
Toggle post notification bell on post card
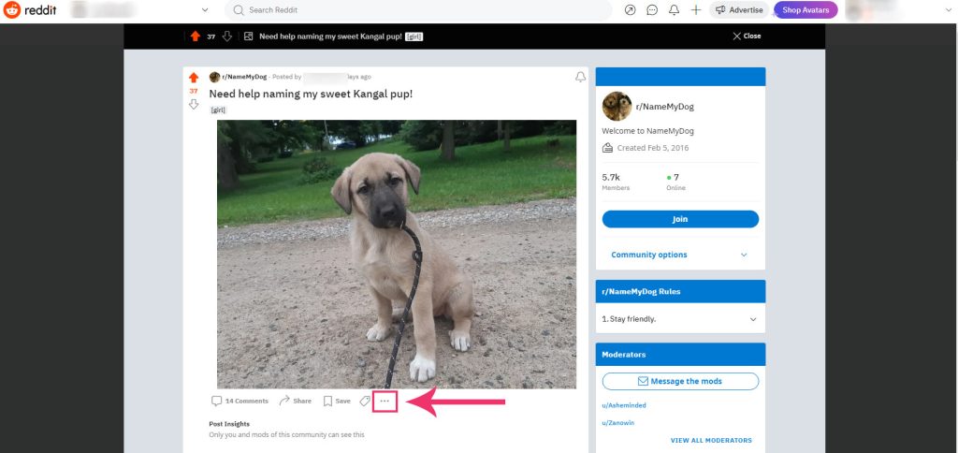(580, 77)
